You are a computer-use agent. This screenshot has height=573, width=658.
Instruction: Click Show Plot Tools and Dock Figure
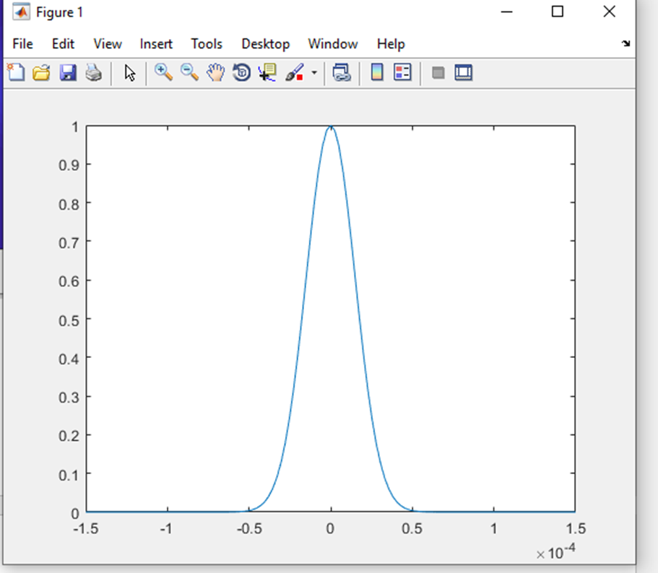(463, 72)
